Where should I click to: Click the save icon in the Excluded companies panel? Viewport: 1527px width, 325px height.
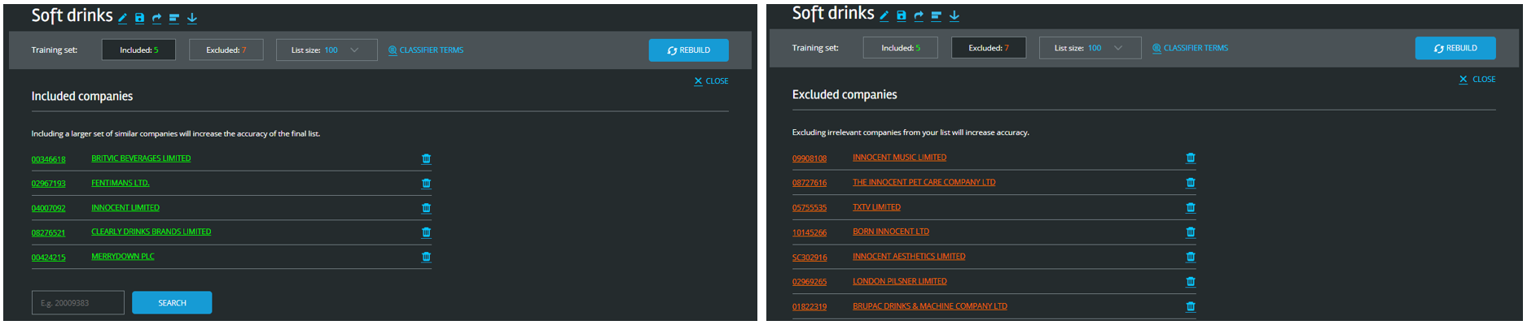pos(902,15)
